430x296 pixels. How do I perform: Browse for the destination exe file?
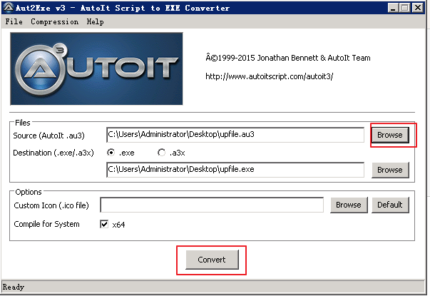(390, 170)
